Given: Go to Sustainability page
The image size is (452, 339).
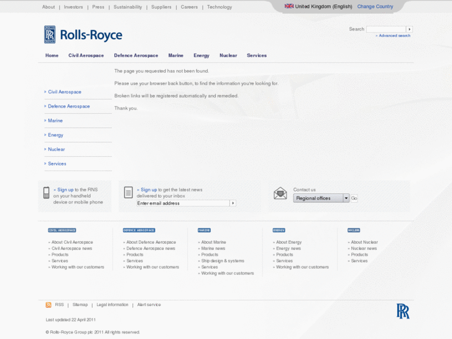Looking at the screenshot, I should (x=127, y=7).
